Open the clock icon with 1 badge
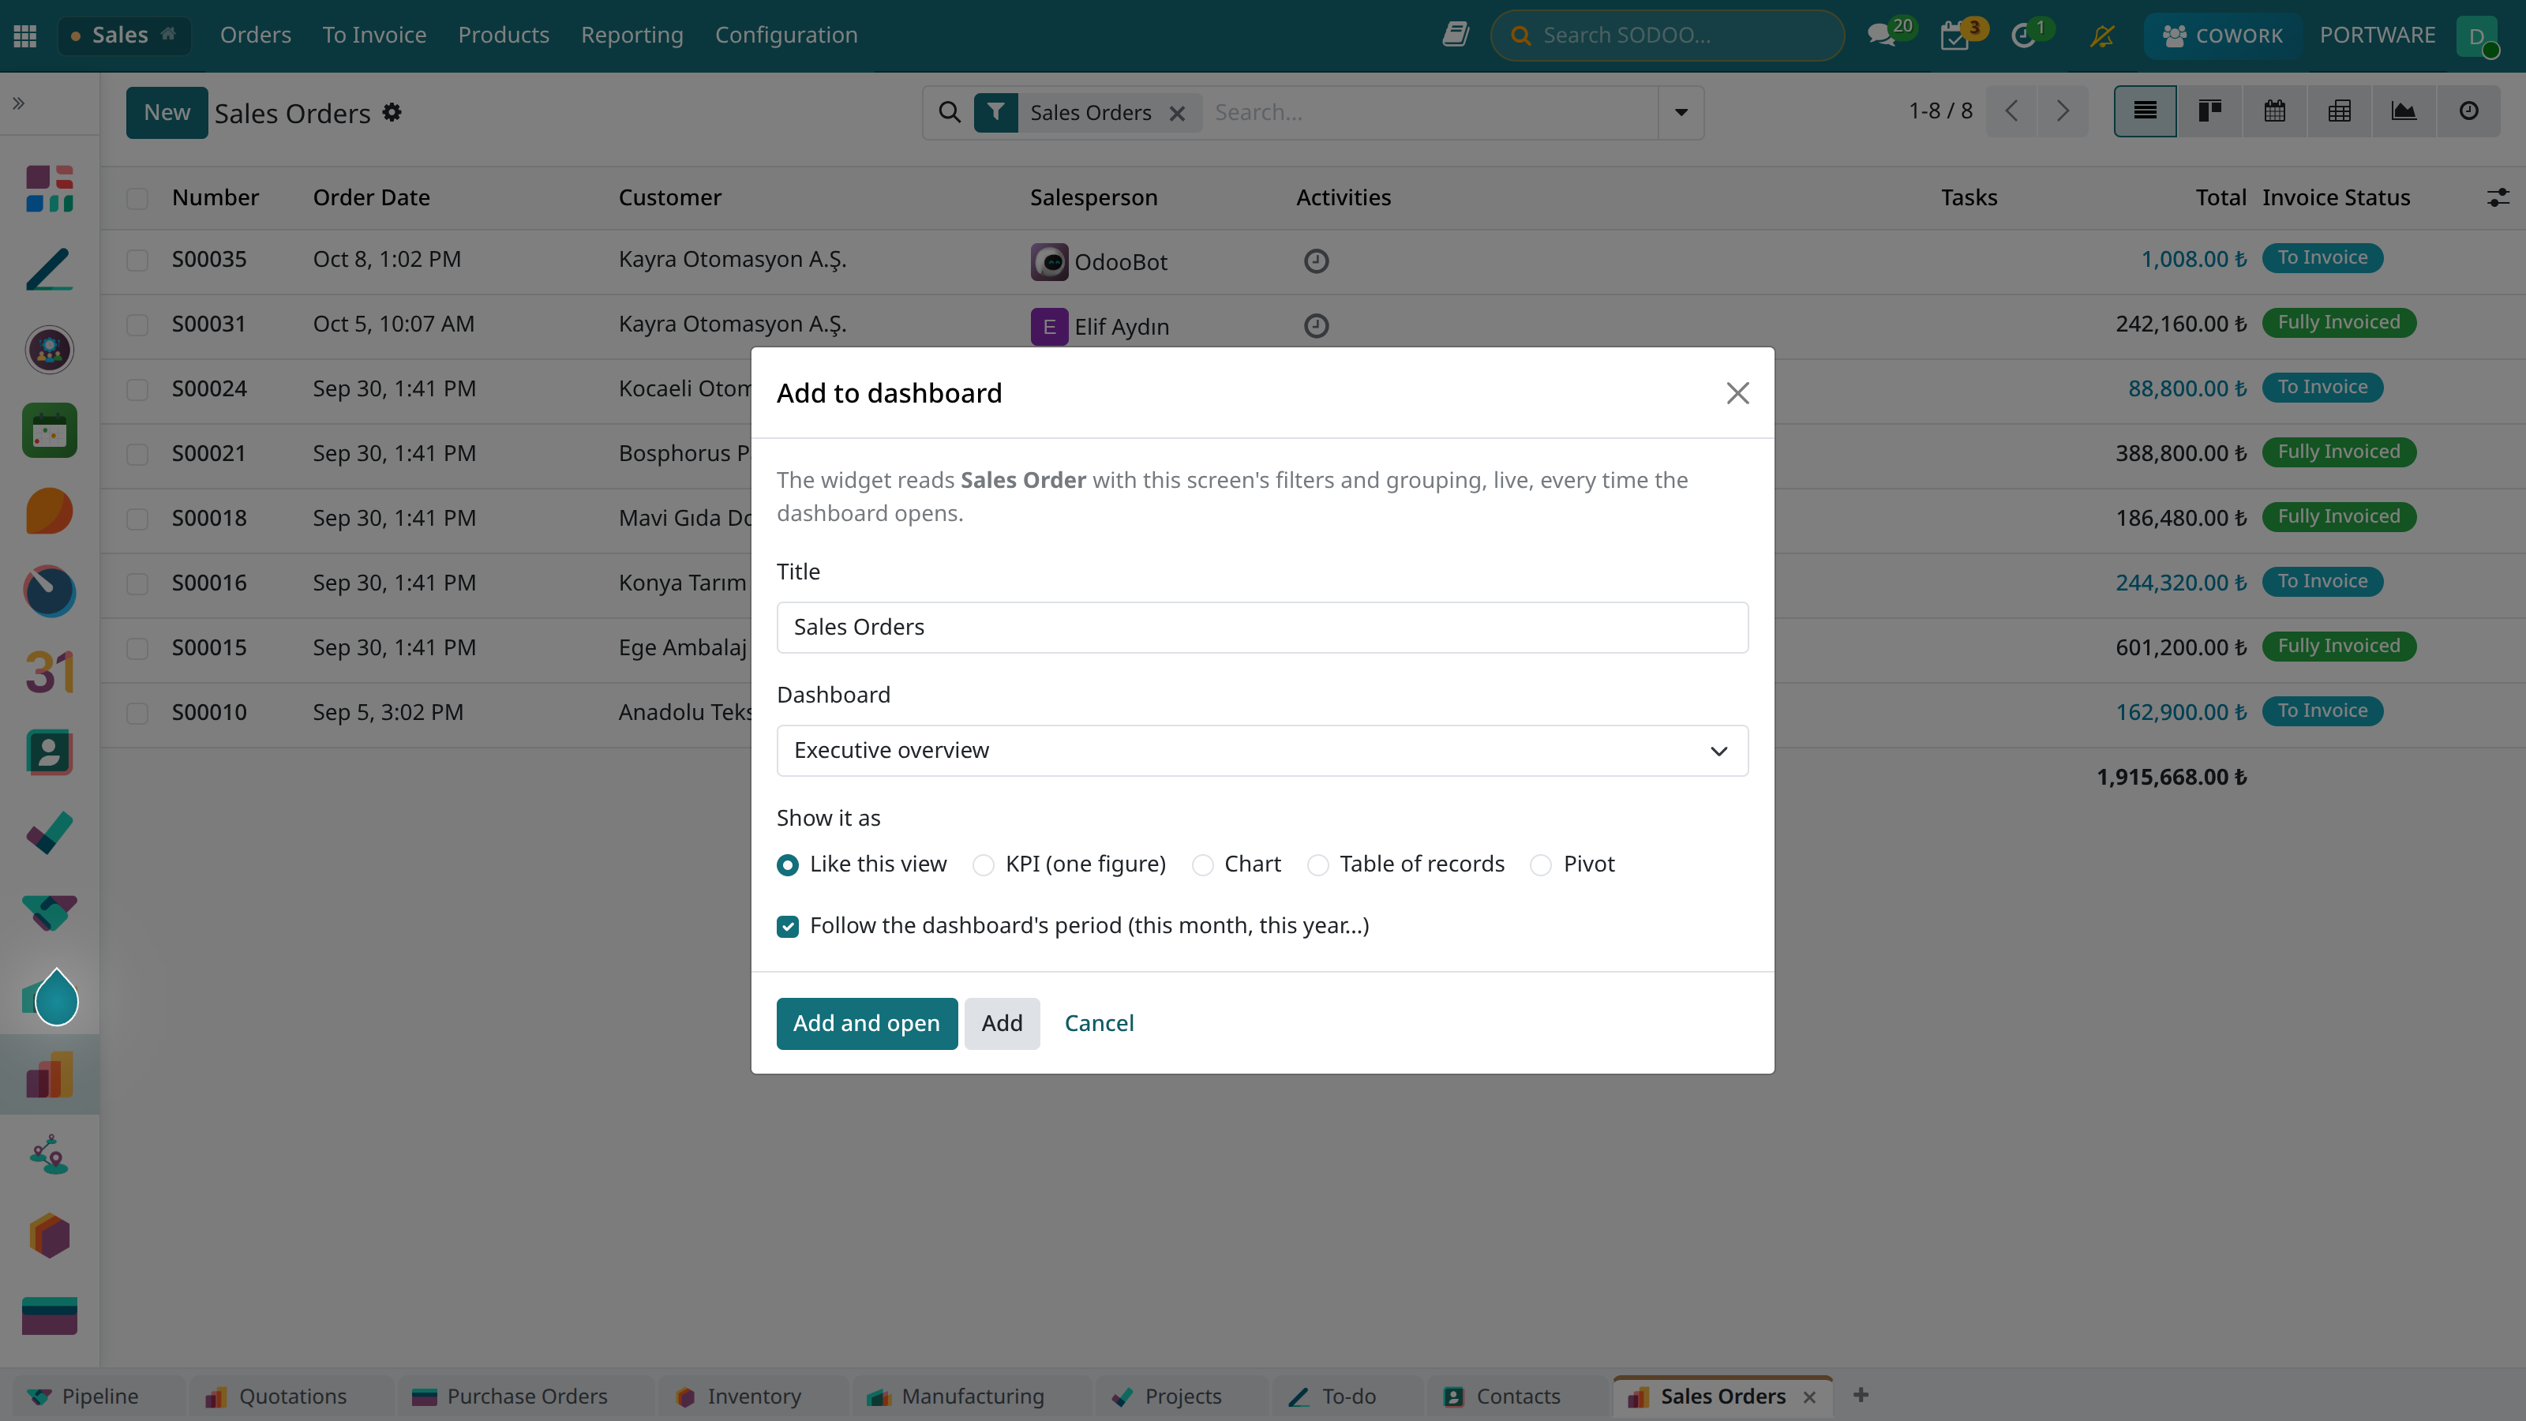 tap(2025, 36)
